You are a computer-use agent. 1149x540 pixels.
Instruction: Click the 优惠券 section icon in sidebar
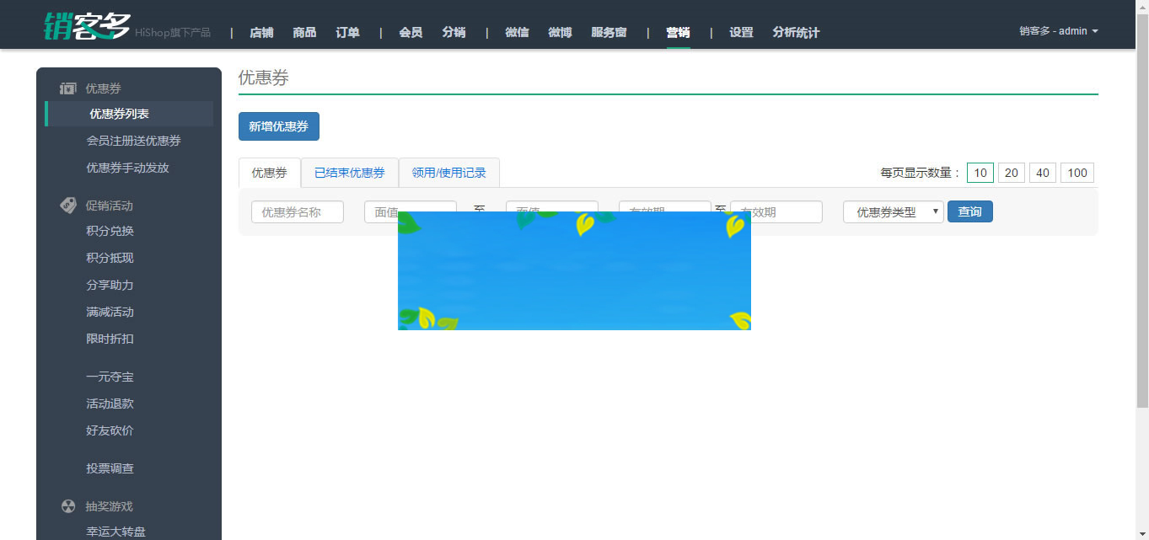pos(67,88)
